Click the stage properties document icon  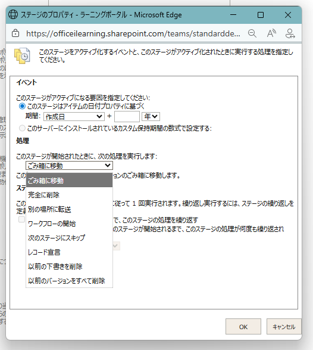pos(22,56)
